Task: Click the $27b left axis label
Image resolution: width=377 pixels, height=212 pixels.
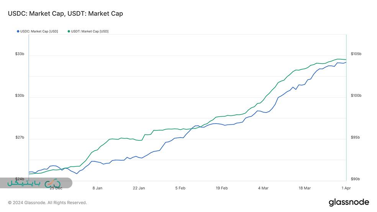Action: 20,137
